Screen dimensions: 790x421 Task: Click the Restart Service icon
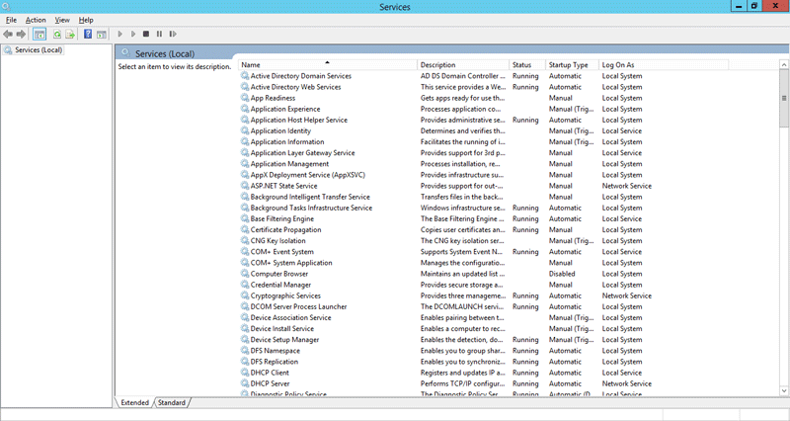point(173,35)
